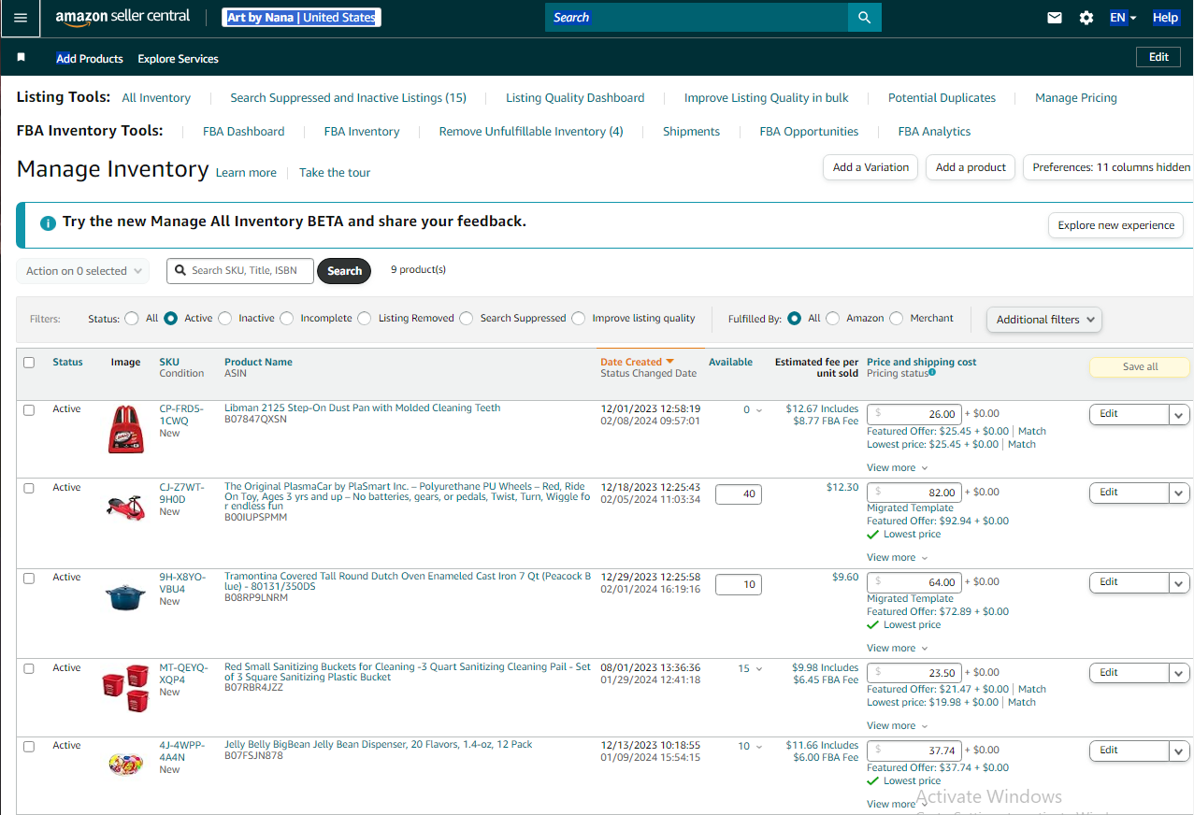Click Explore new experience button

click(1115, 225)
